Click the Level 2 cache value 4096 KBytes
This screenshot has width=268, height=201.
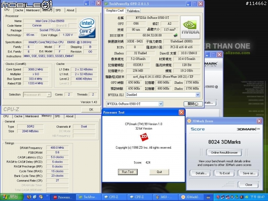[x=84, y=79]
